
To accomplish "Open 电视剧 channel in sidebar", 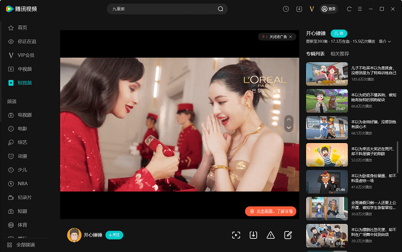I will [x=25, y=115].
